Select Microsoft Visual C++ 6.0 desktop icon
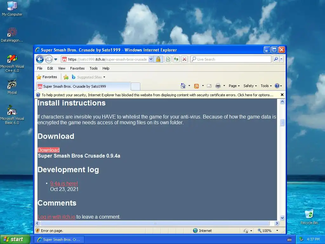Image resolution: width=325 pixels, height=244 pixels. (x=12, y=63)
